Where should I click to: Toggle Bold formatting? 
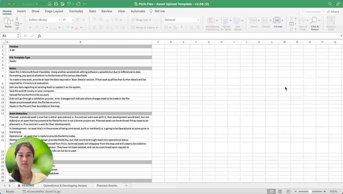coord(30,27)
